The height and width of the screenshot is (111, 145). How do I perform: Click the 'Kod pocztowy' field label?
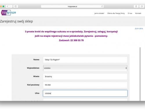pyautogui.click(x=33, y=85)
